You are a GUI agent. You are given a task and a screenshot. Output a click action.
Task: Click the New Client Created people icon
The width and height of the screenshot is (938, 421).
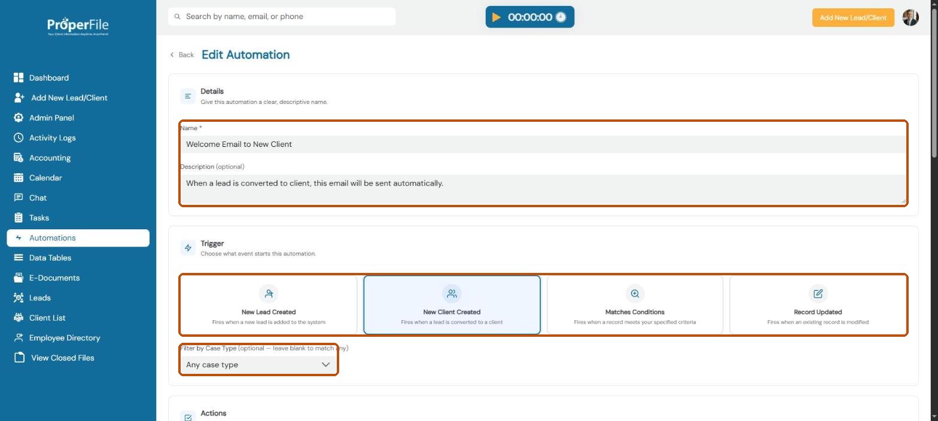(x=452, y=293)
